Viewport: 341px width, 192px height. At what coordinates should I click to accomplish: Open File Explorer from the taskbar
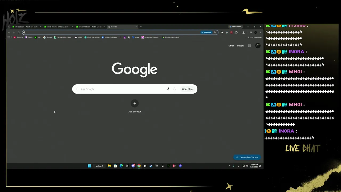click(x=109, y=166)
